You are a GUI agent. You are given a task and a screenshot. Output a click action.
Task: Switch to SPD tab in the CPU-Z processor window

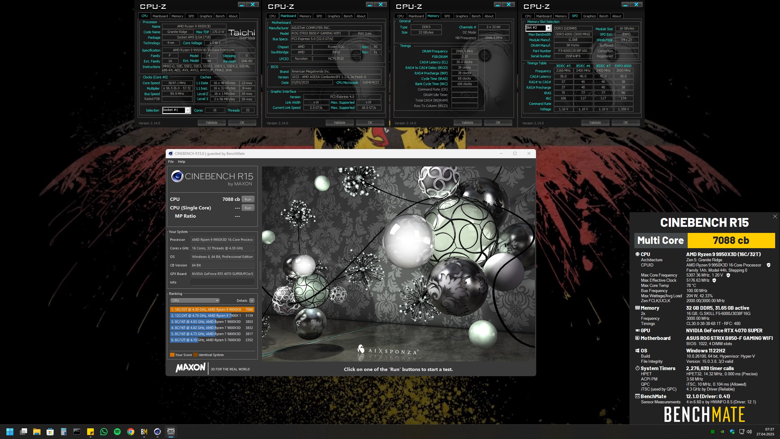coord(191,16)
